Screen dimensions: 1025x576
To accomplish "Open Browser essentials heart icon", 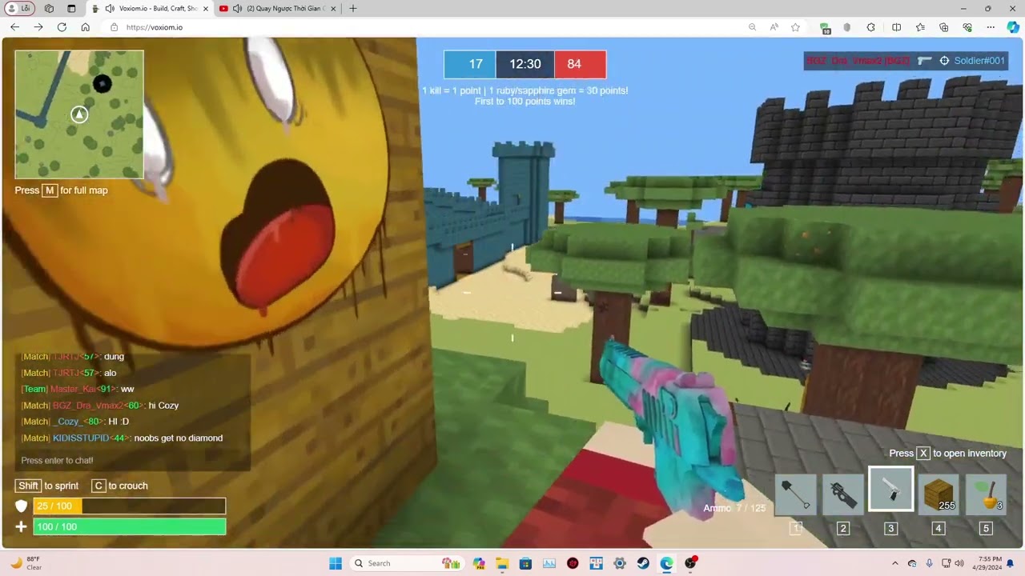I will tap(967, 26).
